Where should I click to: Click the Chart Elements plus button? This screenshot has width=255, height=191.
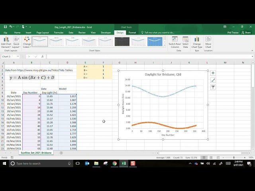[213, 73]
